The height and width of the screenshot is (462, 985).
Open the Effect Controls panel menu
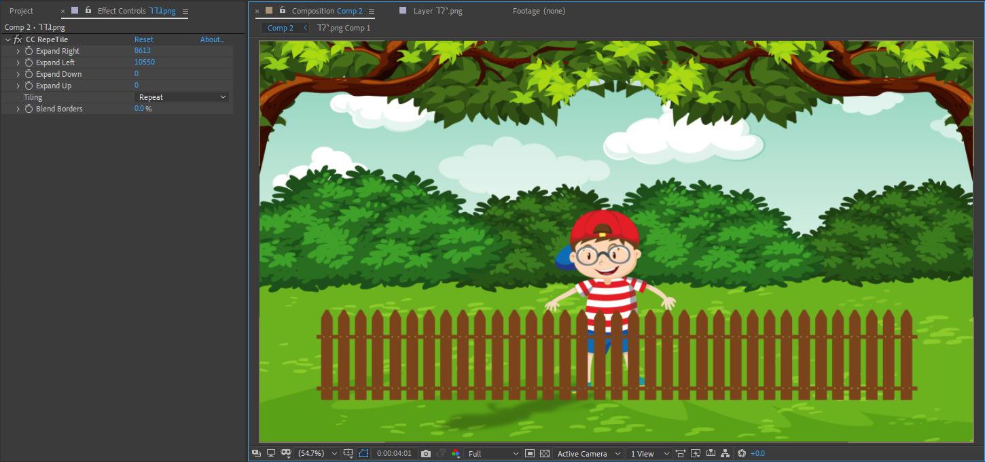click(185, 11)
